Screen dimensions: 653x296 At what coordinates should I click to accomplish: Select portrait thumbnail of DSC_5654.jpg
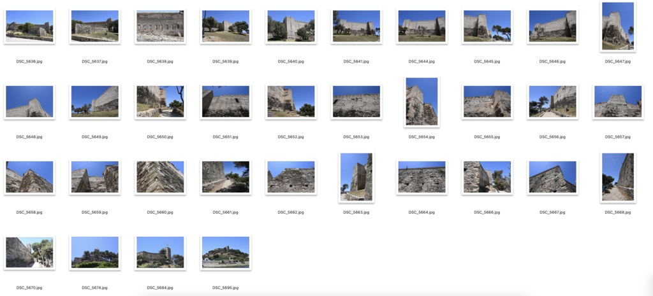click(x=422, y=101)
